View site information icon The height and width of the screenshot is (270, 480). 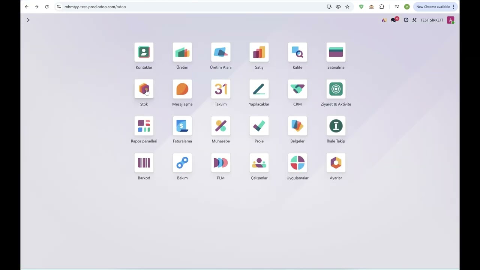[x=59, y=7]
